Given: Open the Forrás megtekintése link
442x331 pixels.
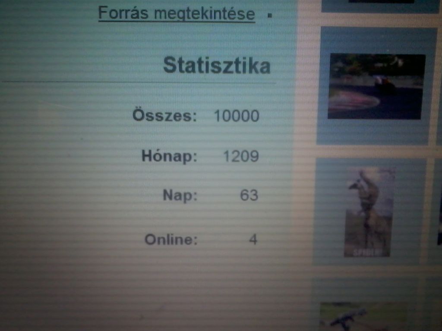Looking at the screenshot, I should [x=177, y=13].
